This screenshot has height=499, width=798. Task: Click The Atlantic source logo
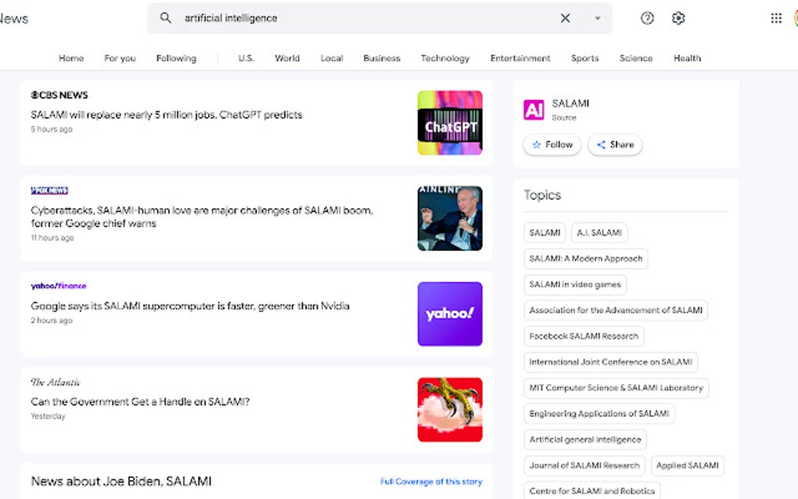pos(56,382)
